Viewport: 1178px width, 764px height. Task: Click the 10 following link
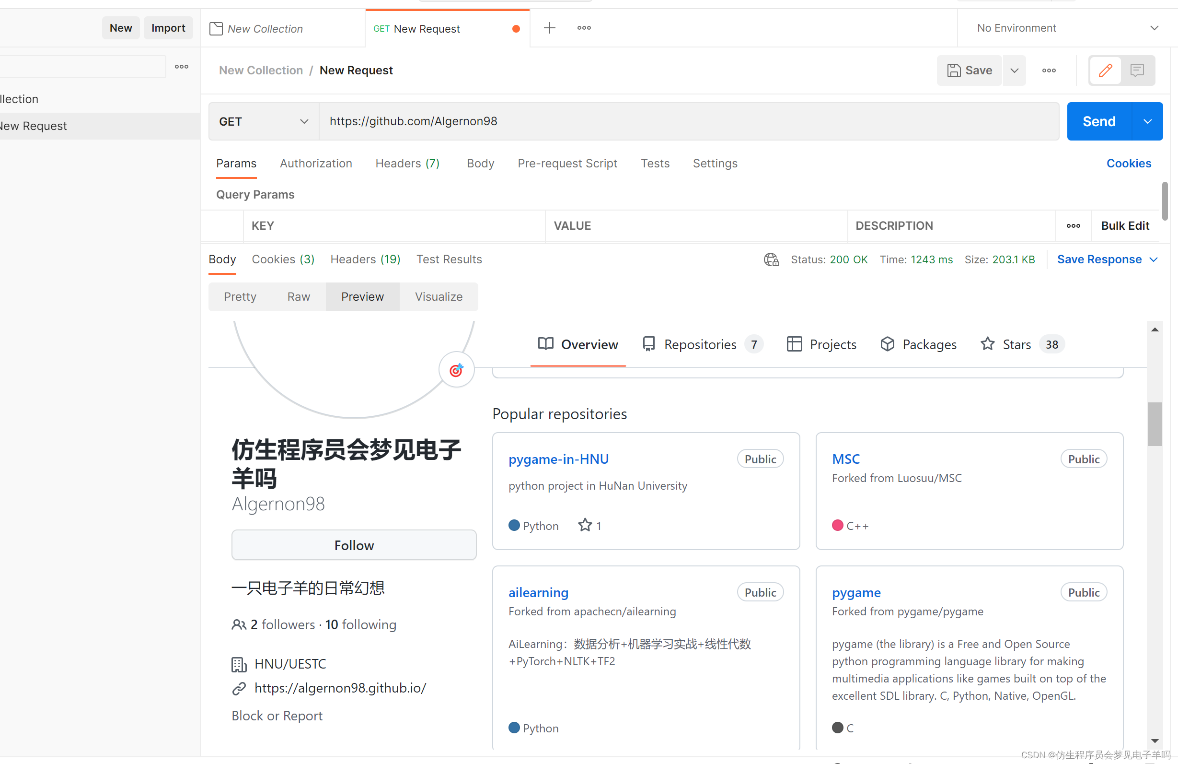[360, 625]
